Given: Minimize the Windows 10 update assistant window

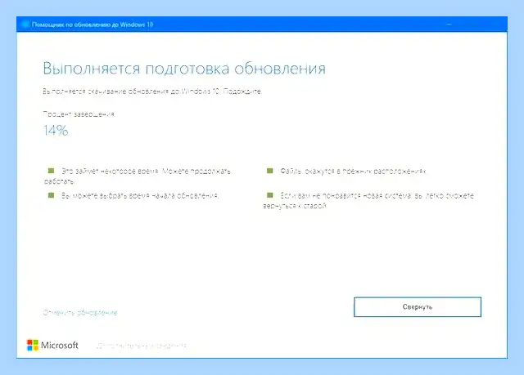Looking at the screenshot, I should tap(449, 25).
